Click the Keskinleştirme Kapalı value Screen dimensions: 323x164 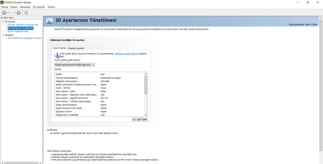111,78
